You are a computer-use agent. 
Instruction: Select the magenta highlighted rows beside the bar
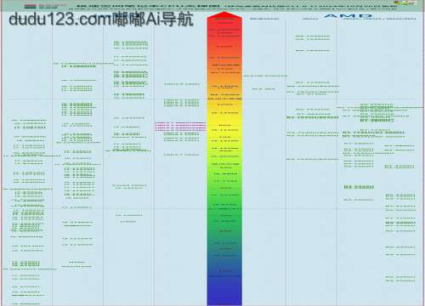[x=180, y=127]
